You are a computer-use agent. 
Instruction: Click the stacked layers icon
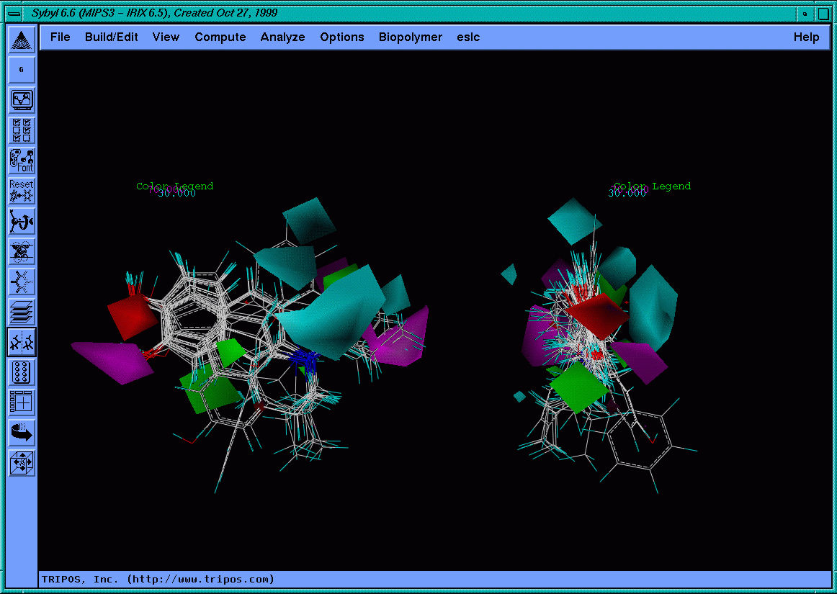pyautogui.click(x=22, y=312)
